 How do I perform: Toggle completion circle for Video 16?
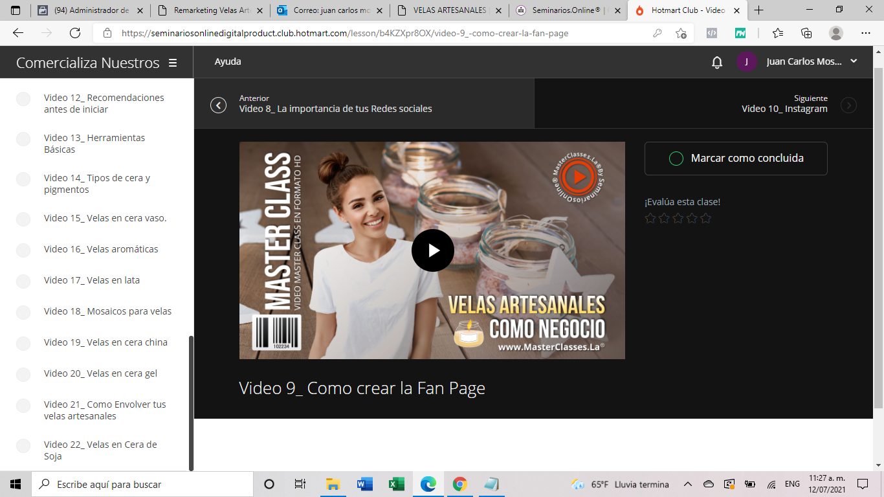click(23, 250)
